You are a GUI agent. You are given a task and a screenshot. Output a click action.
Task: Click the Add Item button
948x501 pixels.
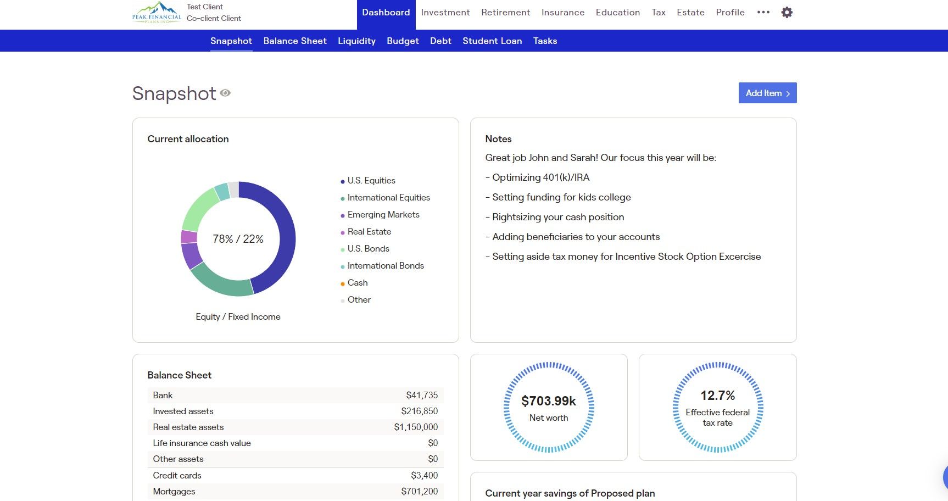click(767, 93)
